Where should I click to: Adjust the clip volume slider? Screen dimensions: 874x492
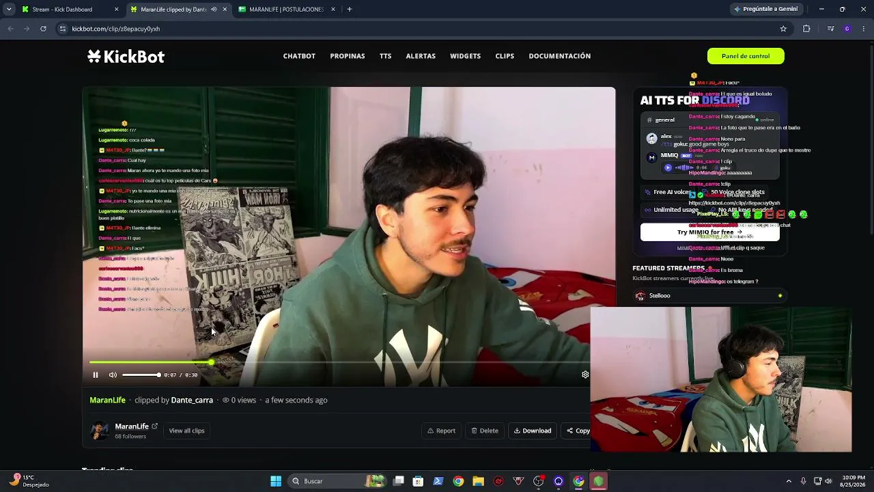(x=141, y=374)
